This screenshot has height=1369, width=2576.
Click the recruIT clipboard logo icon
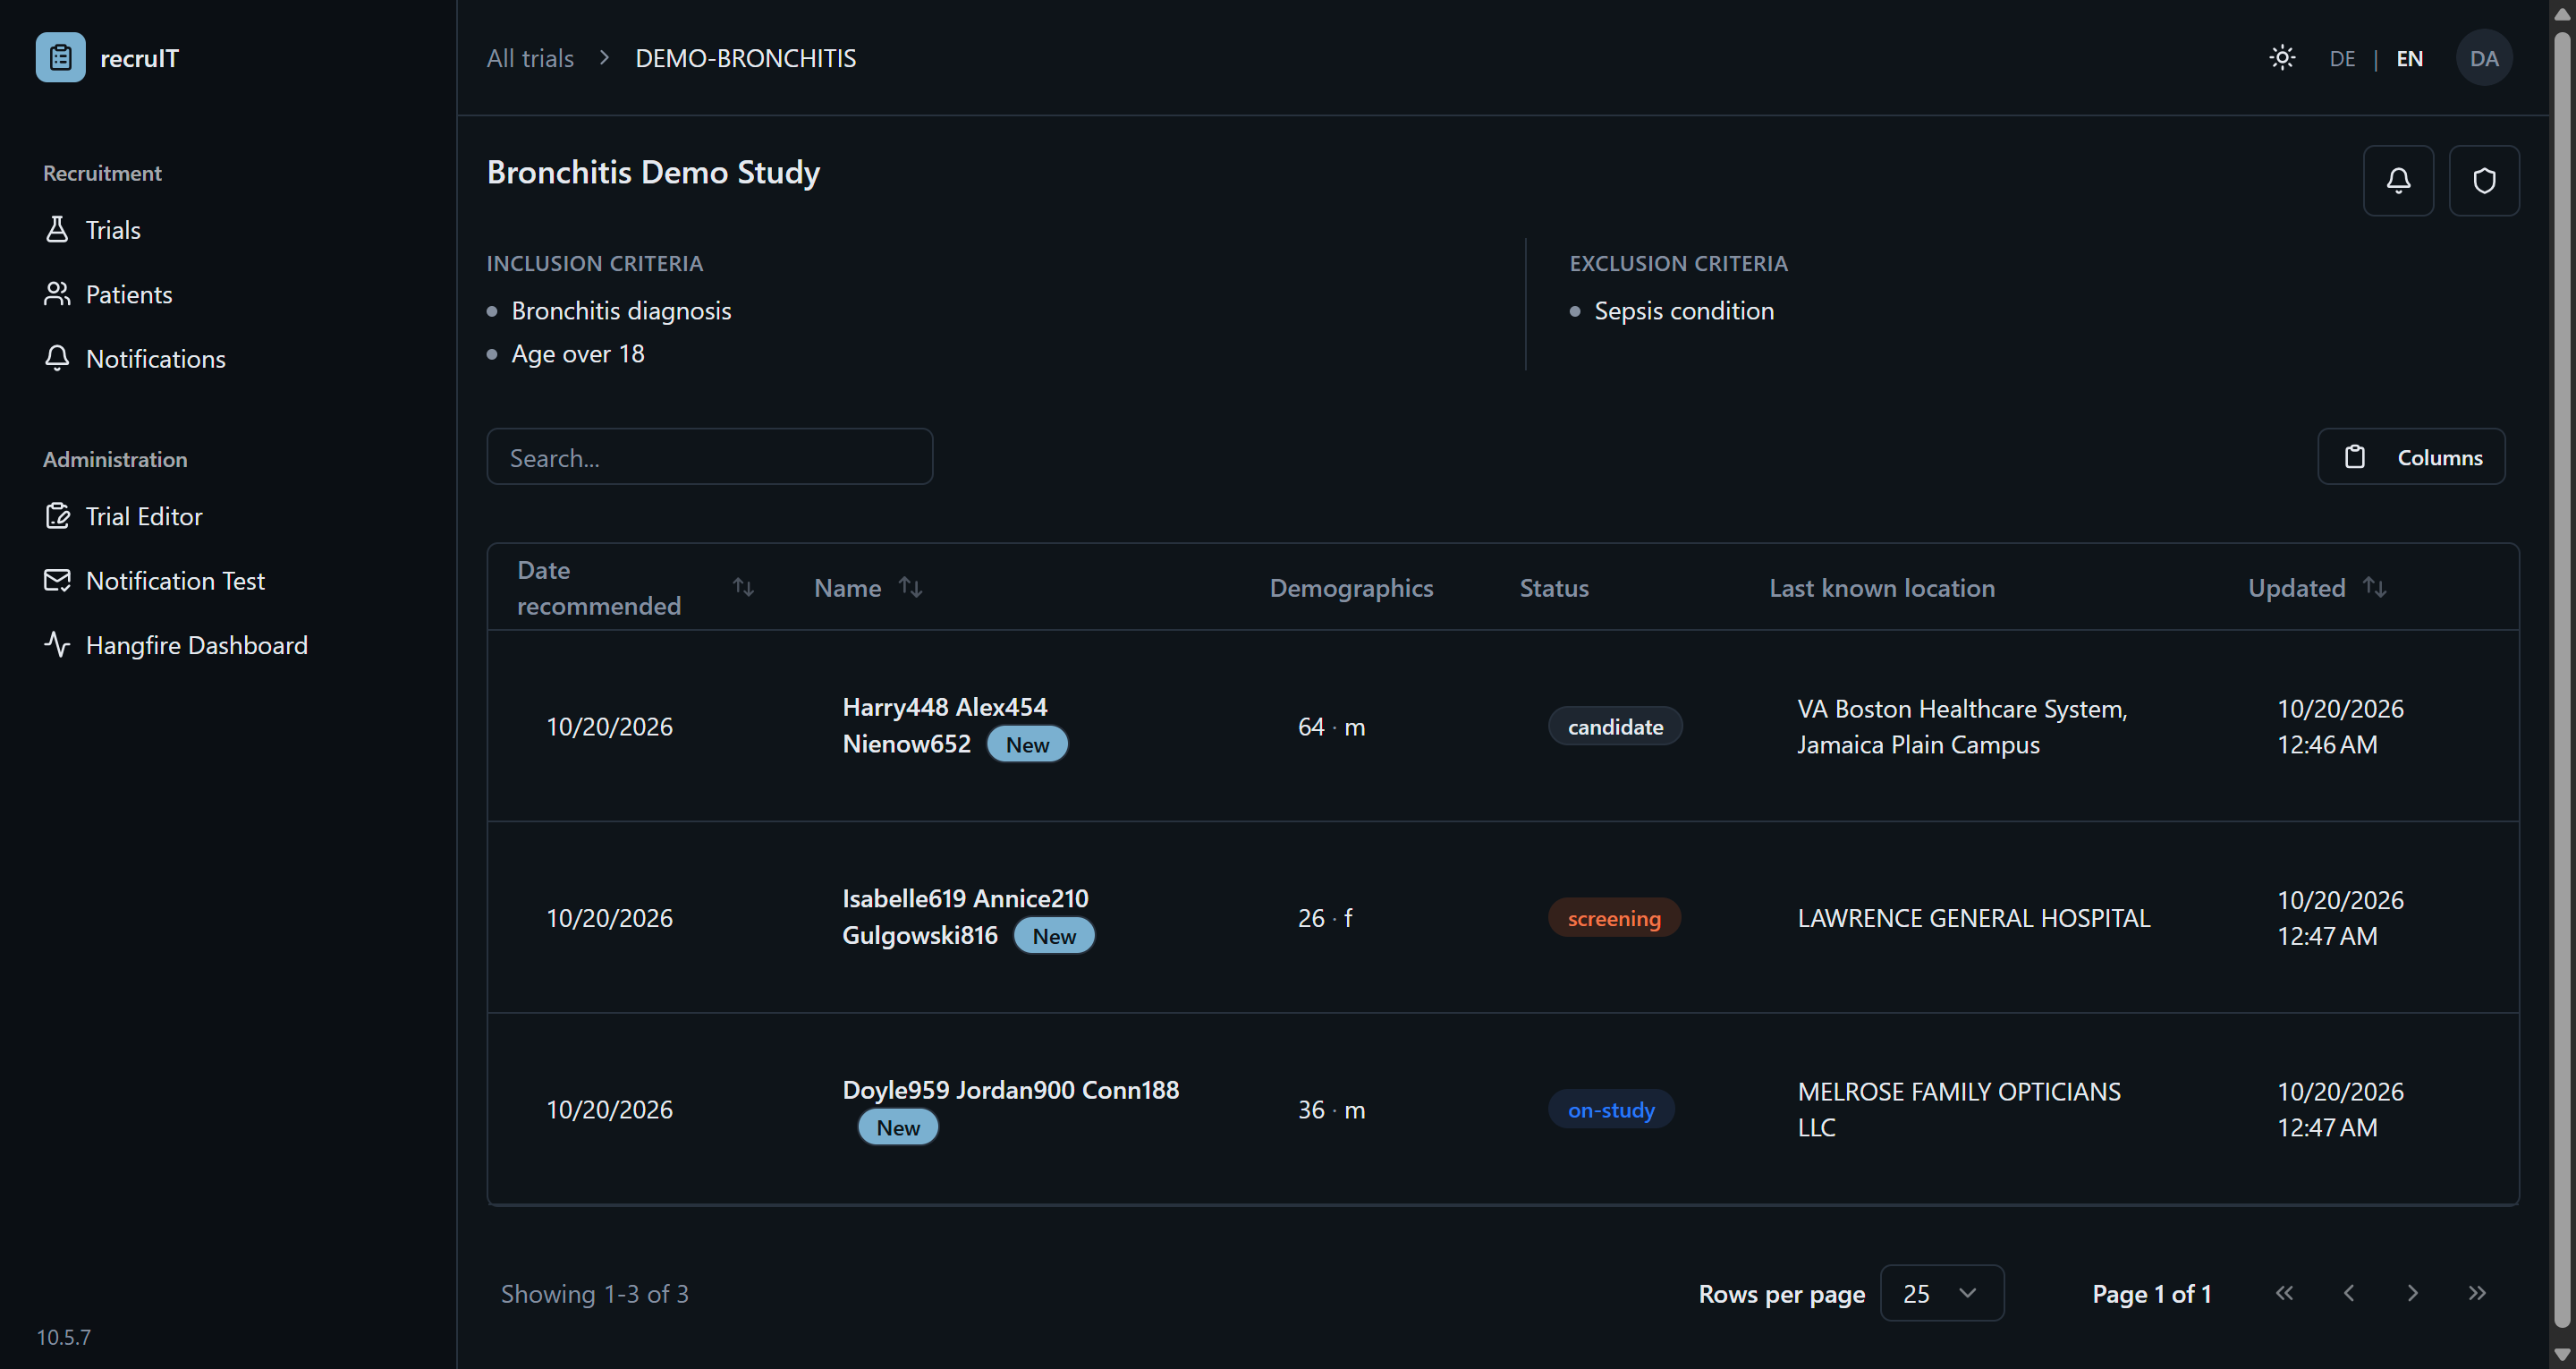60,57
